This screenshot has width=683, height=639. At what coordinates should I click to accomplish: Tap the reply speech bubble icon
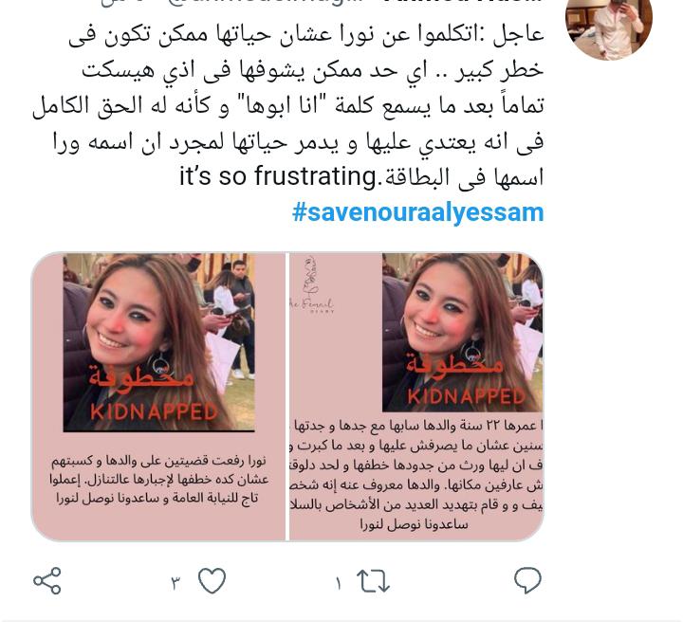tap(527, 580)
